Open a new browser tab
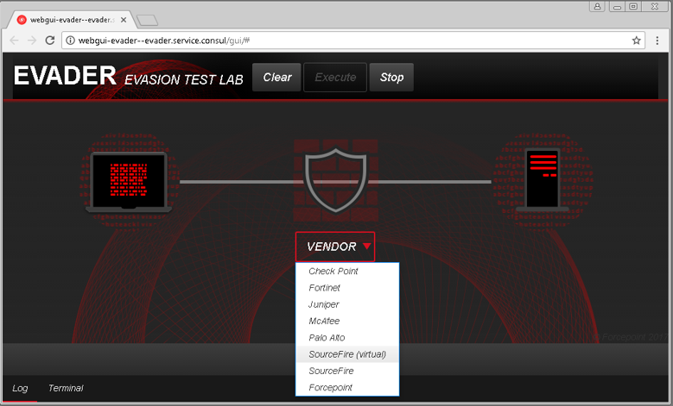This screenshot has height=406, width=673. tap(147, 20)
